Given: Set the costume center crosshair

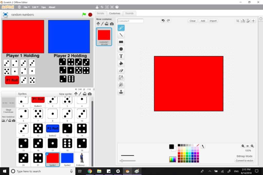Looking at the screenshot, I should (253, 21).
